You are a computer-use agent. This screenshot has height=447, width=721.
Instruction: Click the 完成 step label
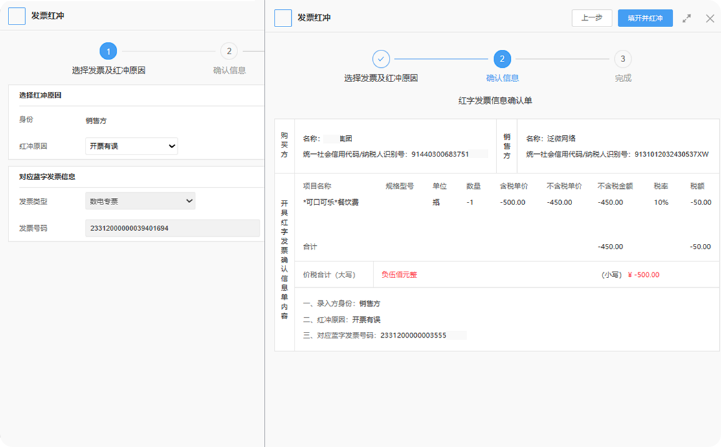point(623,78)
